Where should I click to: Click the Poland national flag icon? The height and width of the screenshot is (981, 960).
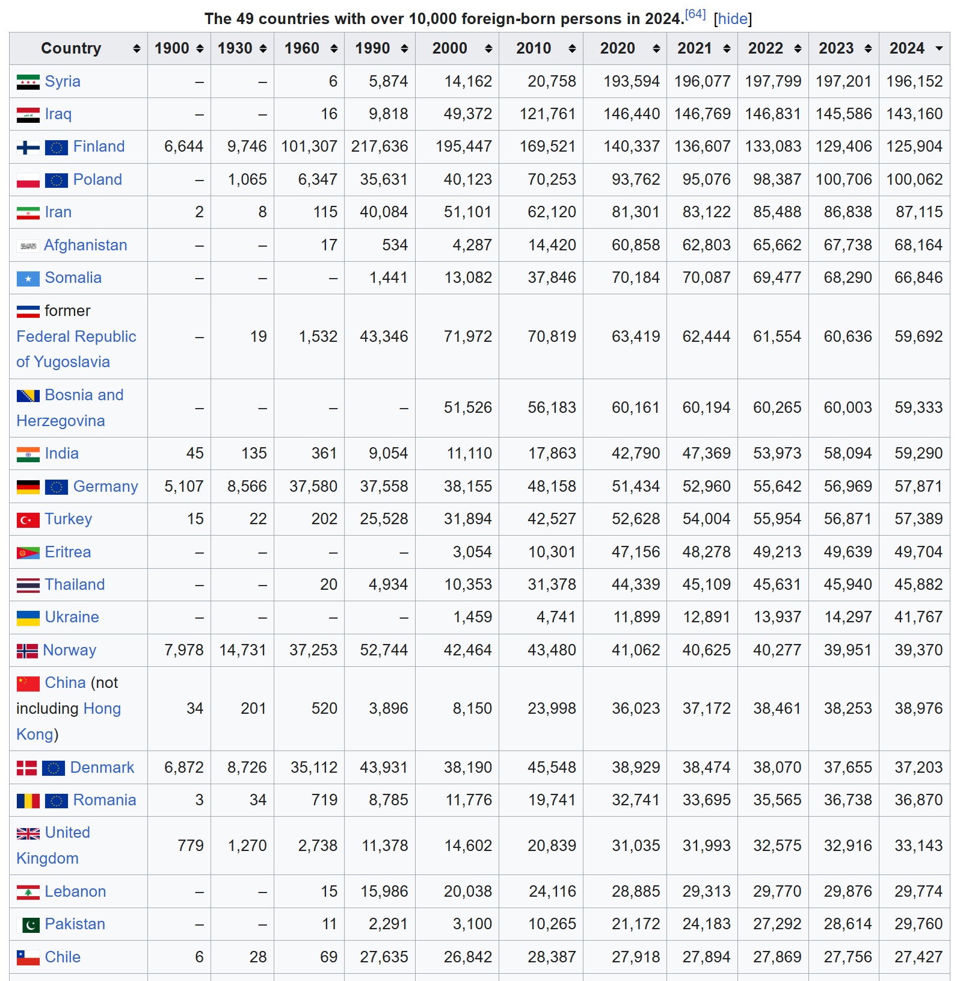click(x=28, y=180)
